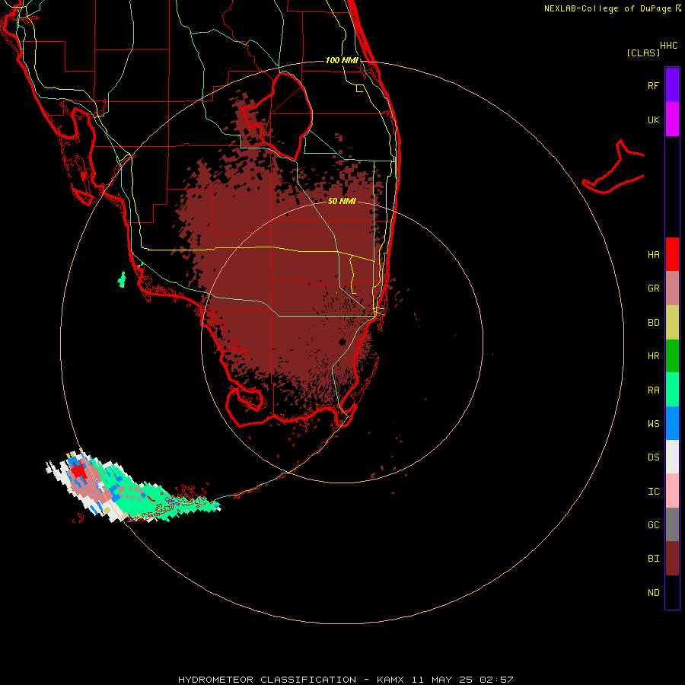685x685 pixels.
Task: Click the RF legend label
Action: click(653, 85)
